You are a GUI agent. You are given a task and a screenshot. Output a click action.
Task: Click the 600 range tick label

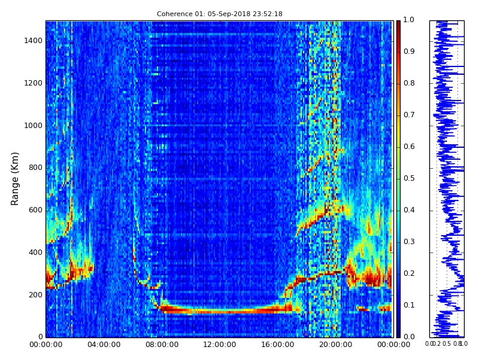pos(35,210)
